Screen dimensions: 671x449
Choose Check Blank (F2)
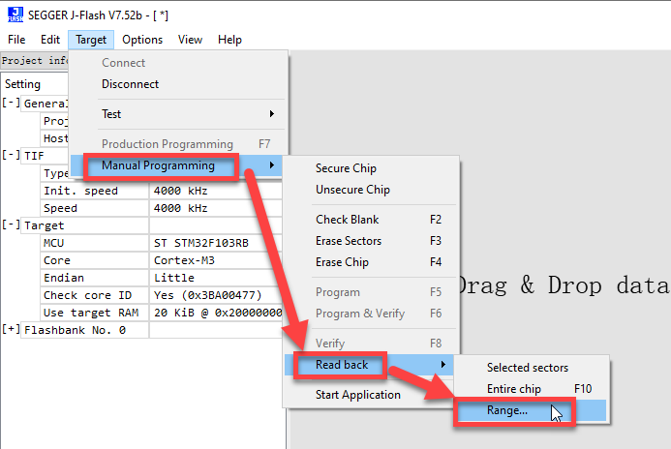(x=371, y=220)
